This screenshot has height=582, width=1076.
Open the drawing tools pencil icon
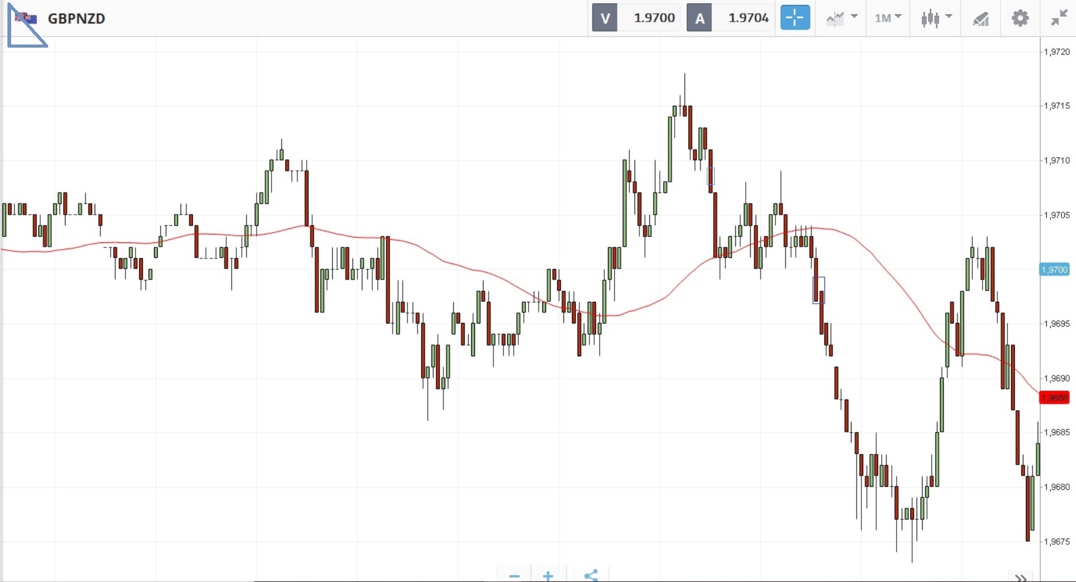pyautogui.click(x=981, y=19)
